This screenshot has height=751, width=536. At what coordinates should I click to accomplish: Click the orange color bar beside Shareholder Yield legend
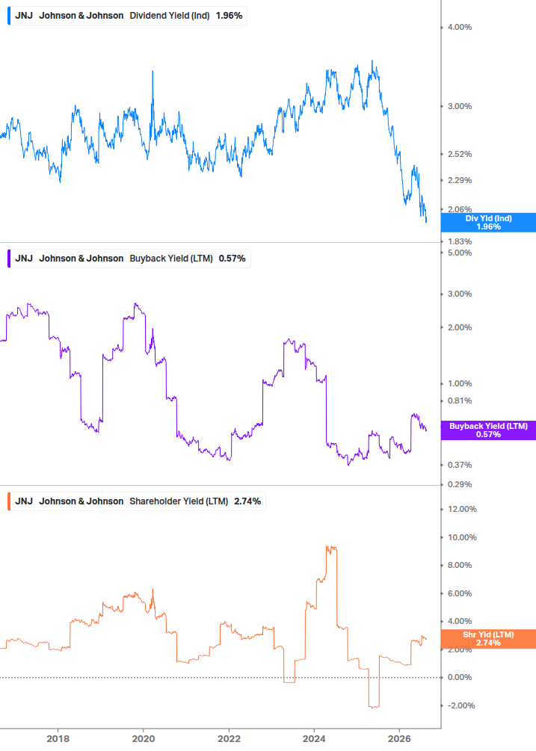(9, 501)
